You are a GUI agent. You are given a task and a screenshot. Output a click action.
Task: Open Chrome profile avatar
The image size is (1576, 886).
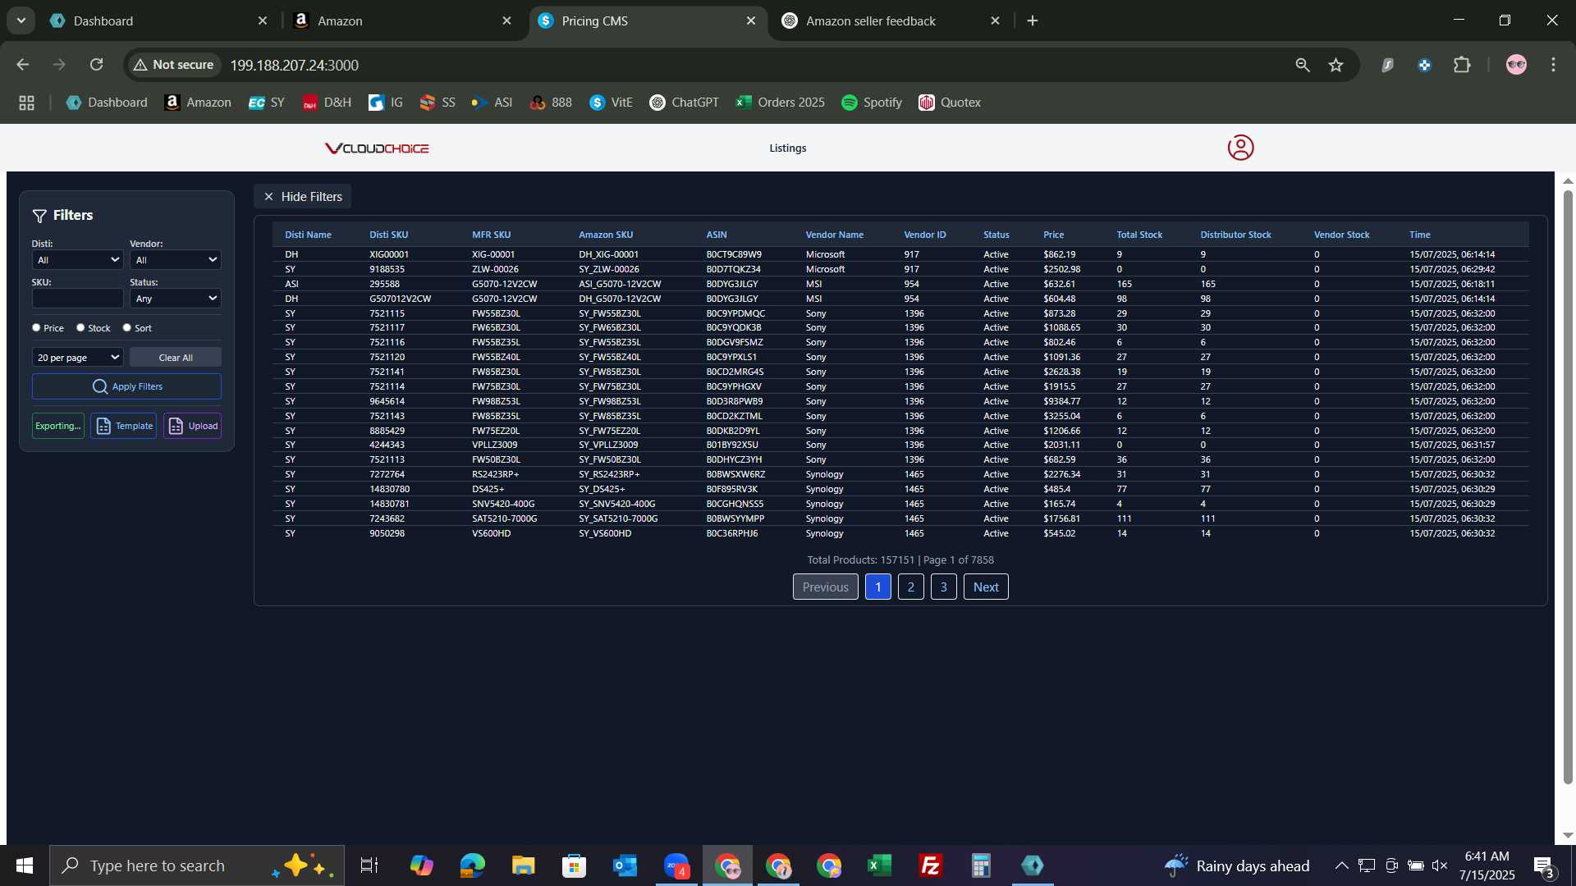[1516, 65]
